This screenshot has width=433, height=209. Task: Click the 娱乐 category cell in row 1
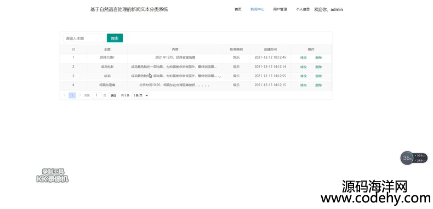click(x=236, y=58)
